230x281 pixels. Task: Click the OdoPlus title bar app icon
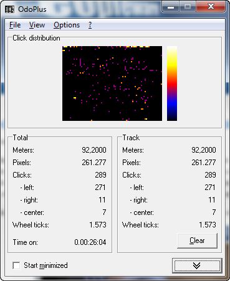tap(9, 9)
